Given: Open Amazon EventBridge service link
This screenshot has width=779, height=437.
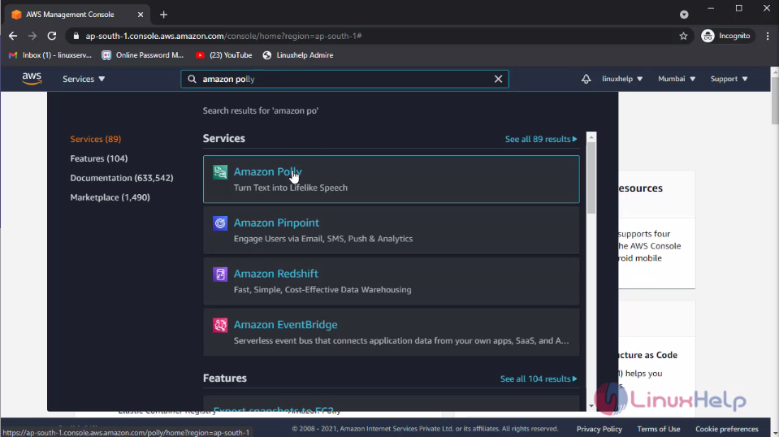Looking at the screenshot, I should point(286,325).
